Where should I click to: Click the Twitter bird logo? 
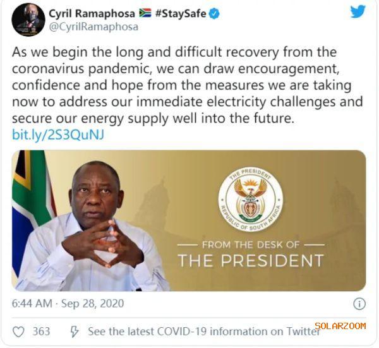tap(358, 12)
